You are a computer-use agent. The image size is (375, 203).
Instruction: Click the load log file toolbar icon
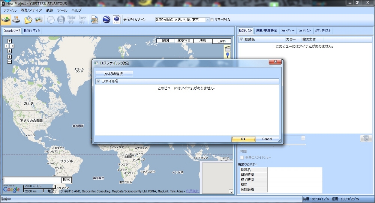pyautogui.click(x=6, y=20)
